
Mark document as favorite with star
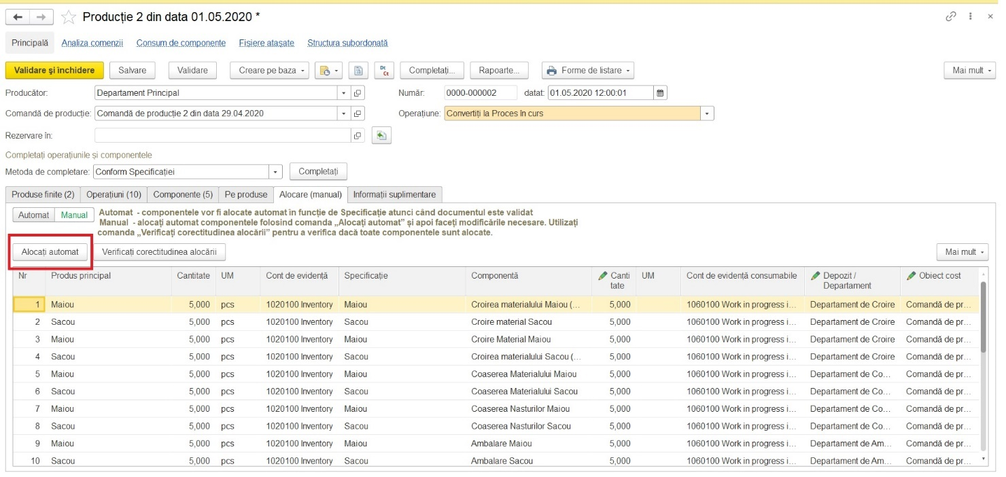69,16
